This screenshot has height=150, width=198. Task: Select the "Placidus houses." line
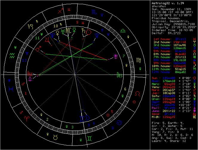click(166, 18)
